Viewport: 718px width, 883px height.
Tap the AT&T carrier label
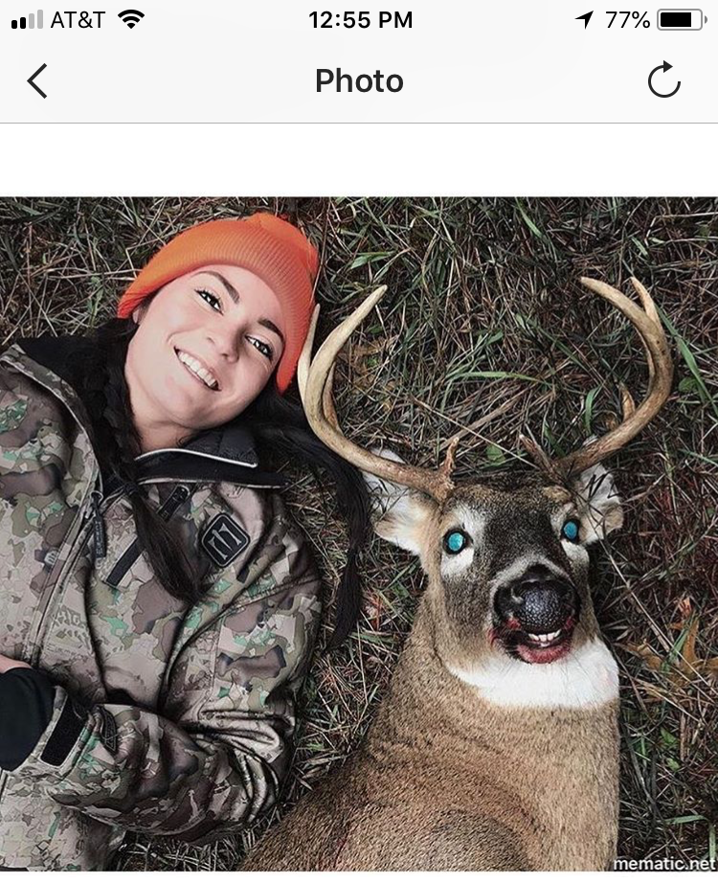pos(78,20)
